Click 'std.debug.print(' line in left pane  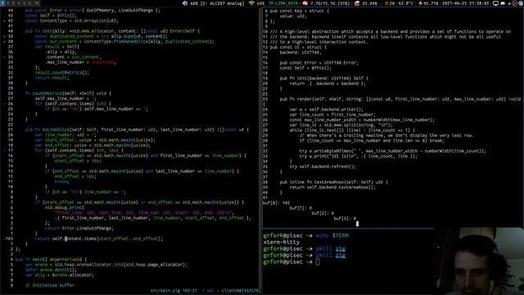pyautogui.click(x=65, y=207)
